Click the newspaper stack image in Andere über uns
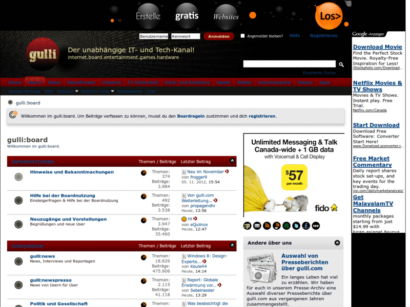Image resolution: width=410 pixels, height=307 pixels. pyautogui.click(x=262, y=268)
